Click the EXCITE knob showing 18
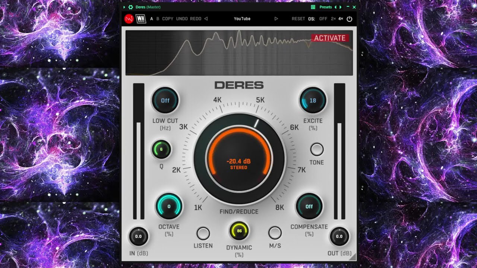 pos(313,100)
